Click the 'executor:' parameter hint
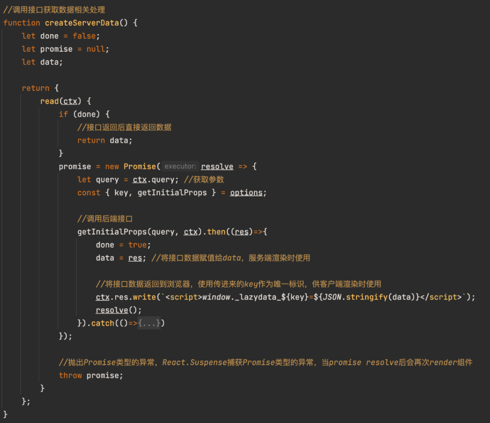 tap(180, 166)
